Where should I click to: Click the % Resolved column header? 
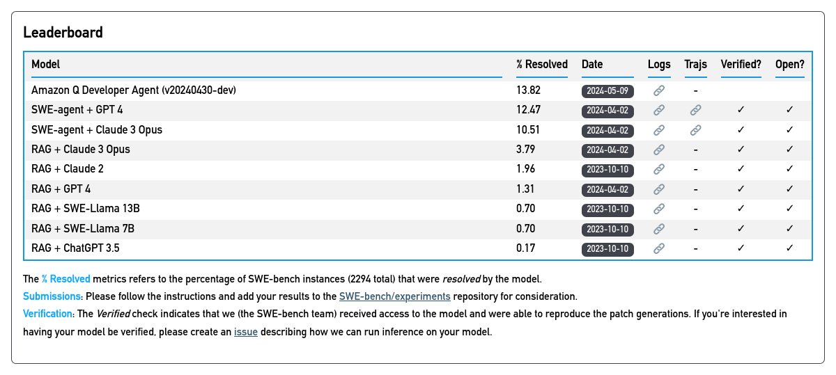click(x=542, y=64)
